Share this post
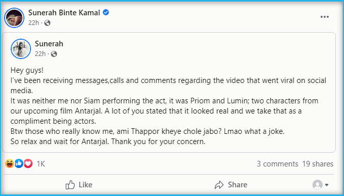 (231, 185)
